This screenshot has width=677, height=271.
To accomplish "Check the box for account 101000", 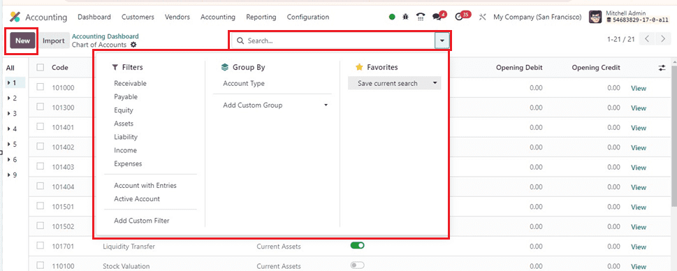I will pos(40,87).
